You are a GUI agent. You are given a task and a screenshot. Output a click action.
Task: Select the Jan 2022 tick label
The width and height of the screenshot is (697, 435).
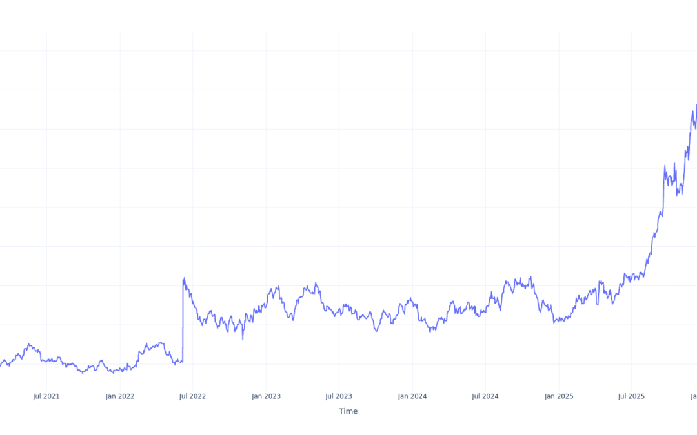click(119, 396)
